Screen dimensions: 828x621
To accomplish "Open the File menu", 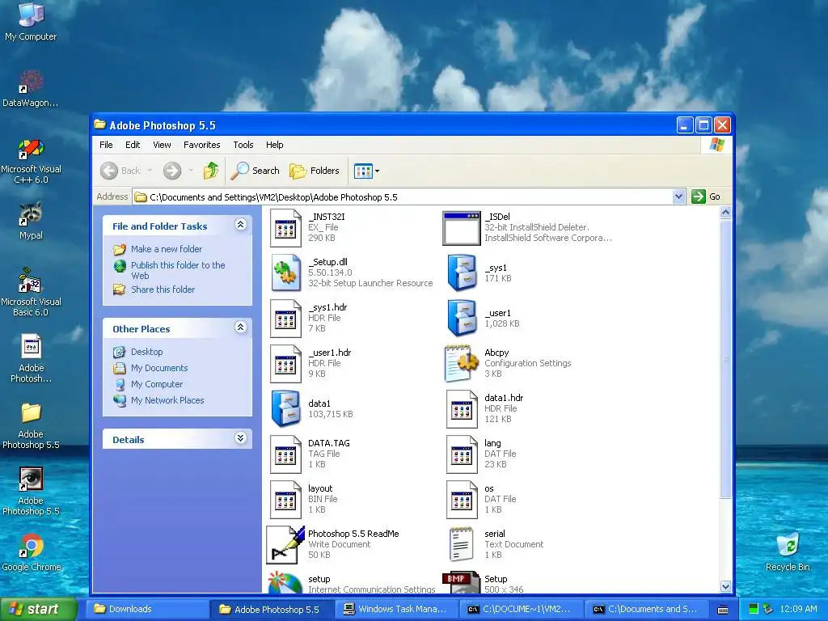I will (x=106, y=145).
